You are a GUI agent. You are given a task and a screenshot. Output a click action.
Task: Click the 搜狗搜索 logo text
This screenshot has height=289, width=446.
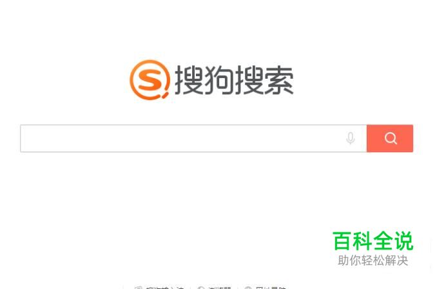[234, 80]
